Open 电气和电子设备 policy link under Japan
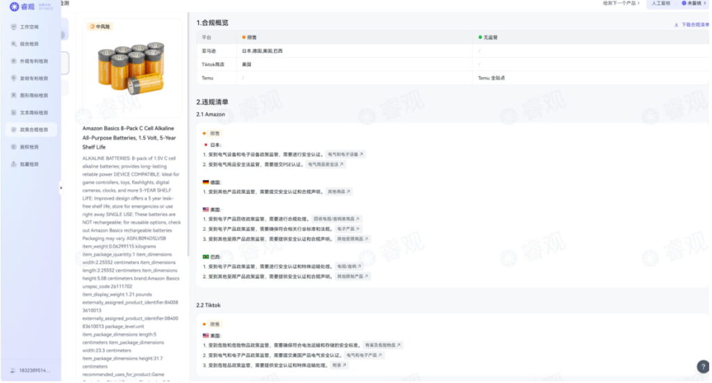Image resolution: width=712 pixels, height=383 pixels. coord(346,155)
